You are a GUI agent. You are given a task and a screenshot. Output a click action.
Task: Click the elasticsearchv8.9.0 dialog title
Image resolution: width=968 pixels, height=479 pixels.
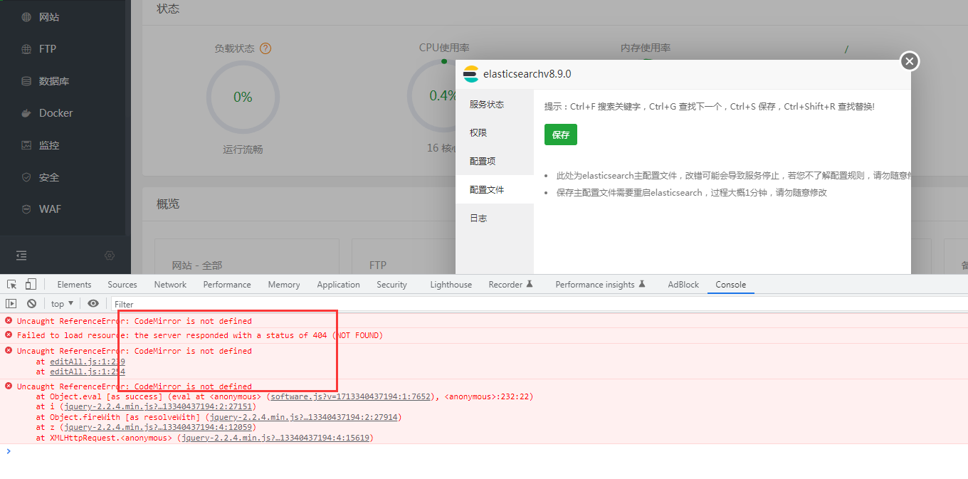point(527,74)
